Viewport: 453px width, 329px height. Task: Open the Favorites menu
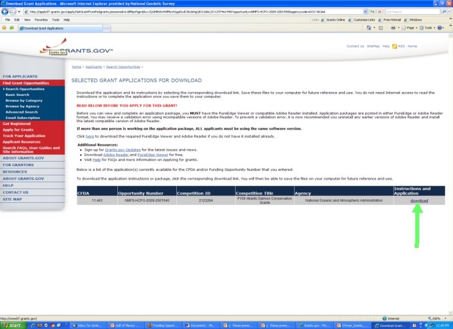click(41, 20)
